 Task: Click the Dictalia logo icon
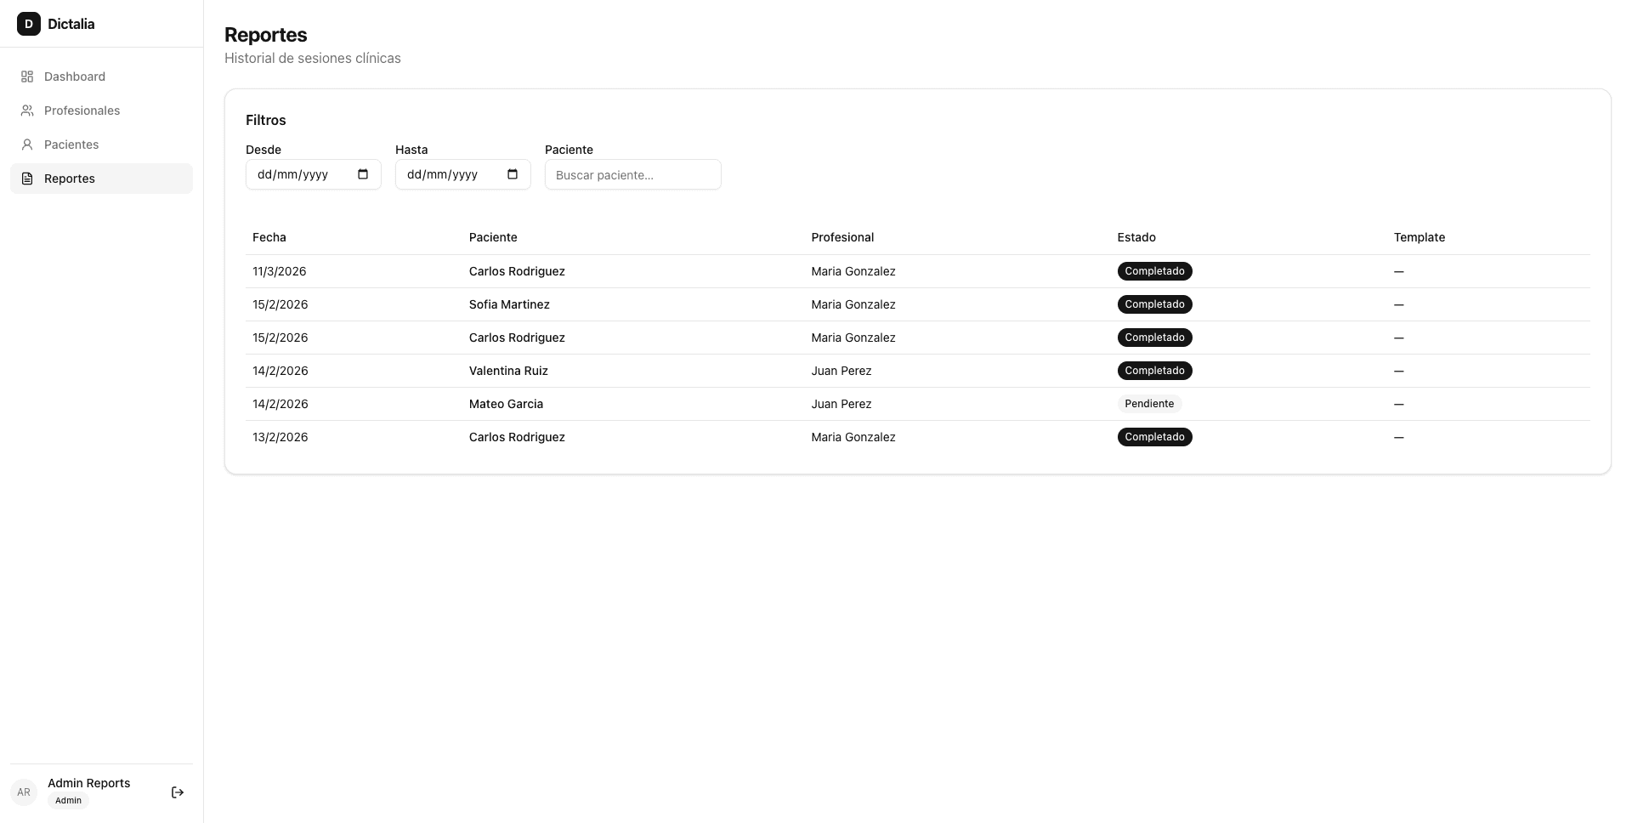pyautogui.click(x=29, y=24)
